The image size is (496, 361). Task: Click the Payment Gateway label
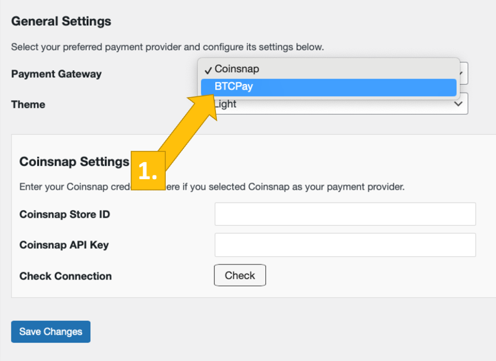[56, 74]
